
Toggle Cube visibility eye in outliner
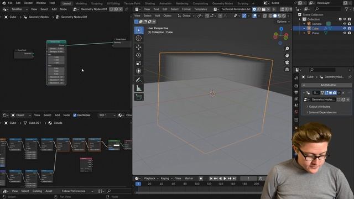pyautogui.click(x=345, y=28)
